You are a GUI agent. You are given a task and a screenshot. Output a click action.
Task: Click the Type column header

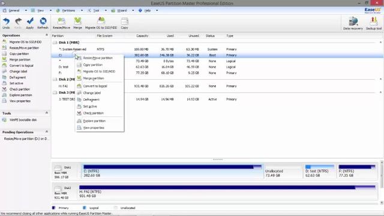coord(230,36)
